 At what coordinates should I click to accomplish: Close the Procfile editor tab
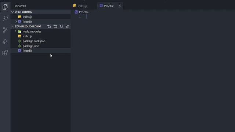pos(120,6)
